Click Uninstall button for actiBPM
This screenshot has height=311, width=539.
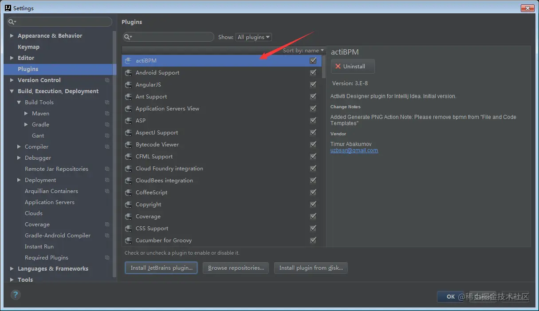pyautogui.click(x=353, y=67)
